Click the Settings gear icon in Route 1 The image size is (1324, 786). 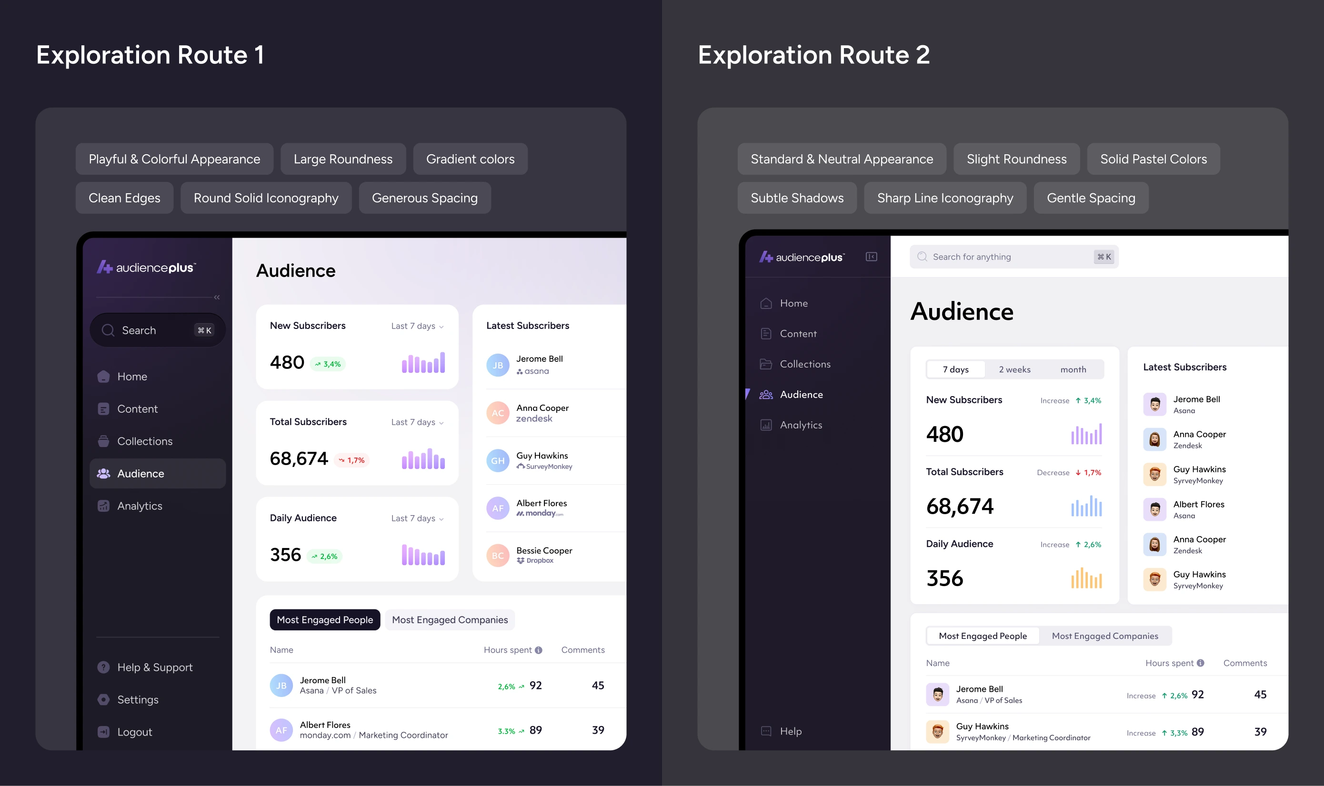[103, 700]
